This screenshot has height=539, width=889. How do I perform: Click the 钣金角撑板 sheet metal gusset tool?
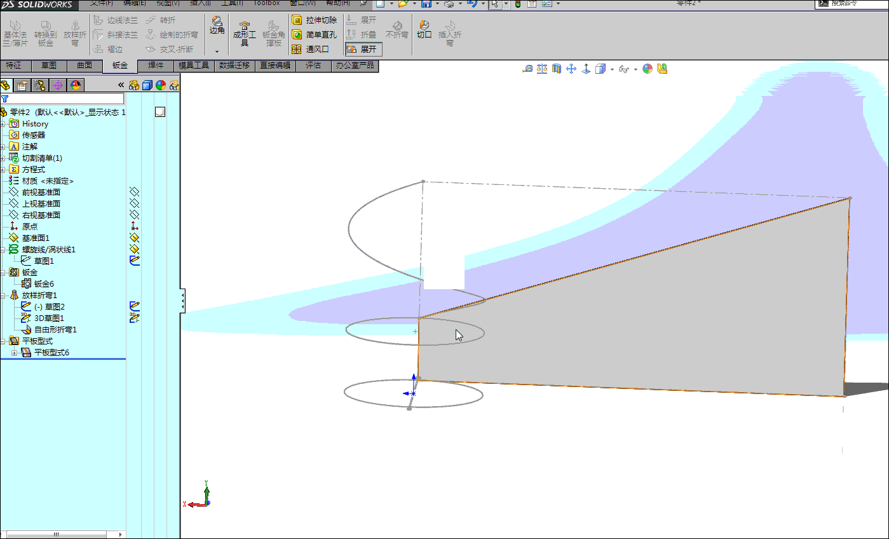coord(274,34)
